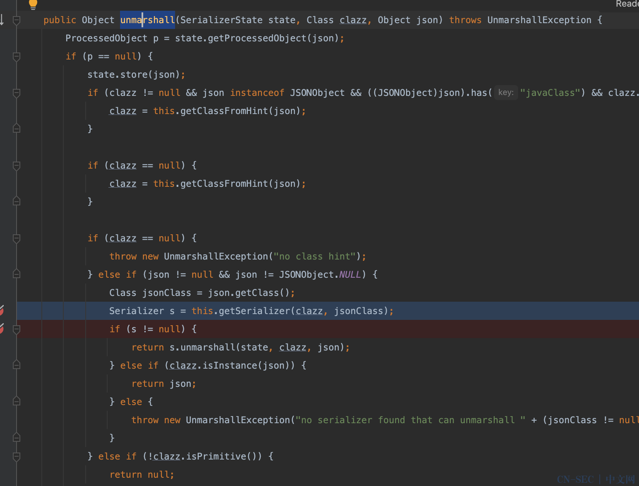
Task: Click 's.unmarshall' in the return statement
Action: pos(202,347)
